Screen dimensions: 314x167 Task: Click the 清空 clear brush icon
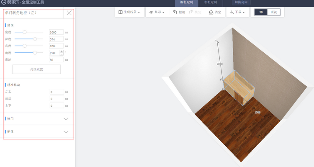[x=211, y=12]
